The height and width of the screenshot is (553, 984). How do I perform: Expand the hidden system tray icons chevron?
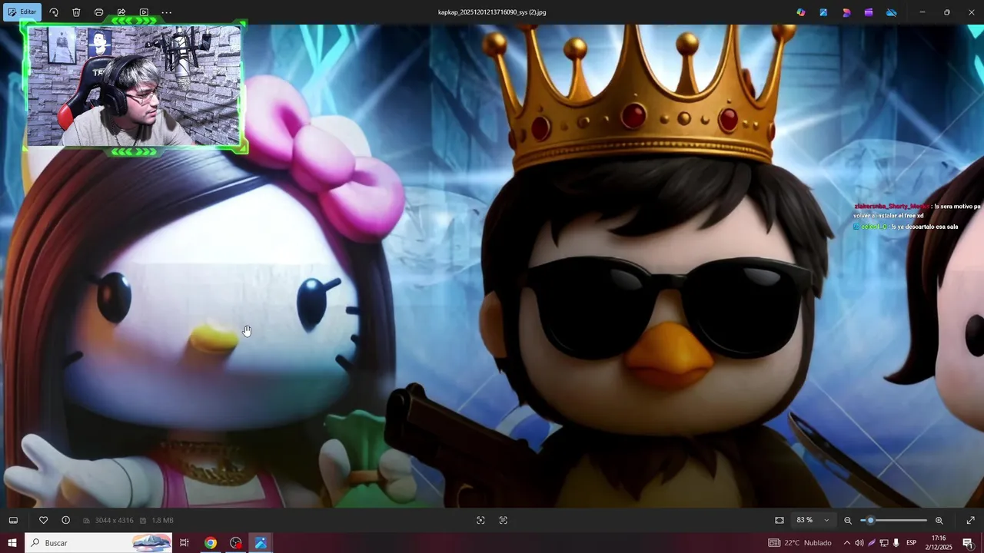[x=847, y=543]
